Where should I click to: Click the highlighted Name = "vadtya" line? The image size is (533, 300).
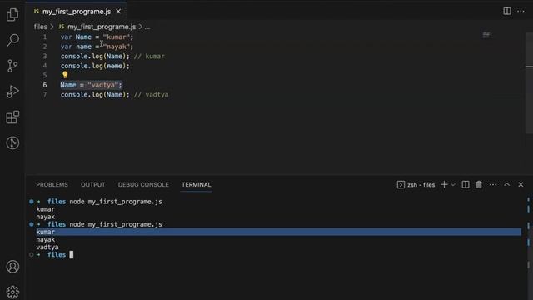point(91,85)
